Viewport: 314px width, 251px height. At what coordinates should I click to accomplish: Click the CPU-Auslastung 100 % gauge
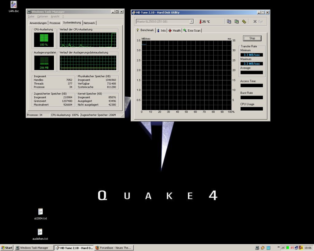point(44,40)
